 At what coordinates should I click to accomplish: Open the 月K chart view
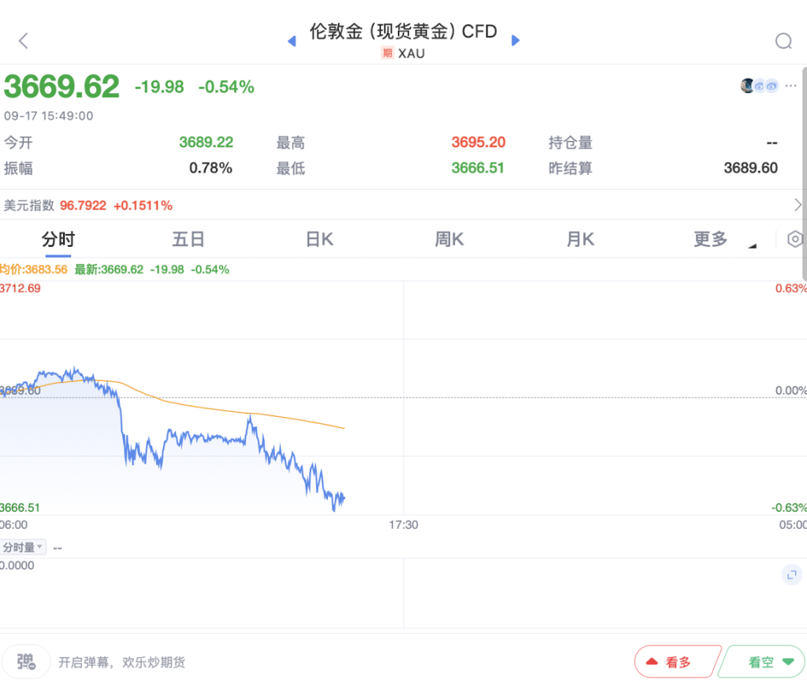[581, 240]
